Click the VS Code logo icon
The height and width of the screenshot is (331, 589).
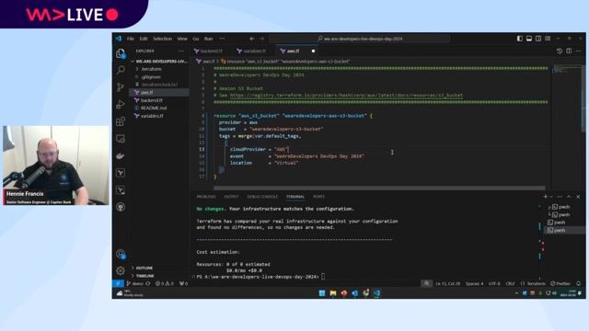point(119,39)
